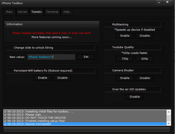
Task: Minimize the iPhone Toolbox window
Action: [x=159, y=2]
